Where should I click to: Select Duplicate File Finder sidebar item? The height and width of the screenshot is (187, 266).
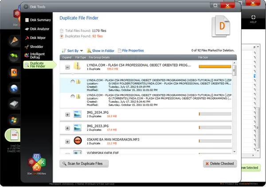[39, 65]
